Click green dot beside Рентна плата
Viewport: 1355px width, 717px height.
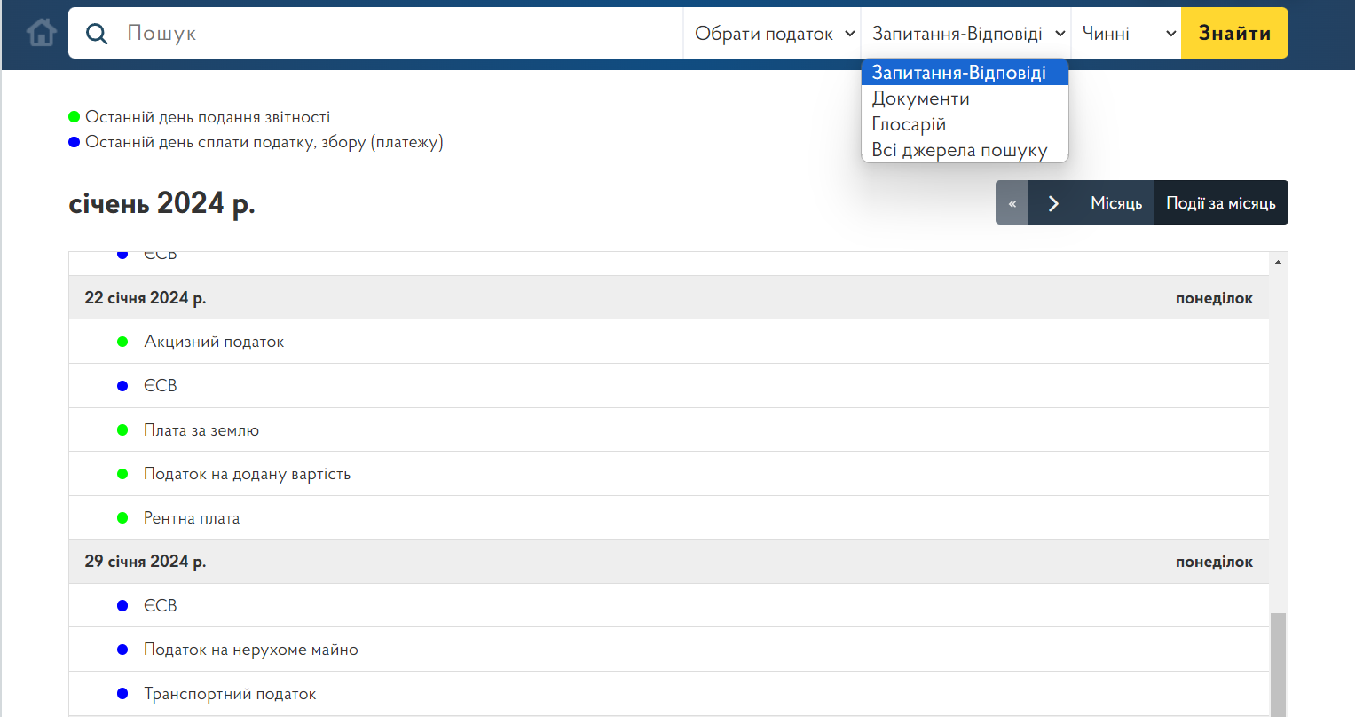122,518
